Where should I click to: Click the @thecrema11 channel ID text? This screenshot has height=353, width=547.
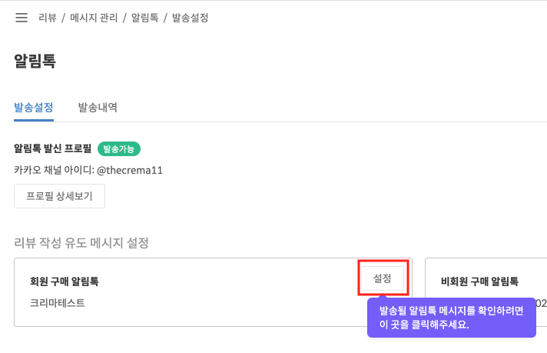pos(130,170)
